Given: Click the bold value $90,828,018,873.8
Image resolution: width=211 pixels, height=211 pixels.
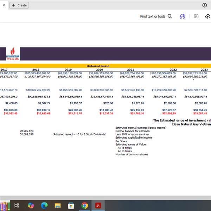Looking at the screenshot, I should pyautogui.click(x=39, y=97).
